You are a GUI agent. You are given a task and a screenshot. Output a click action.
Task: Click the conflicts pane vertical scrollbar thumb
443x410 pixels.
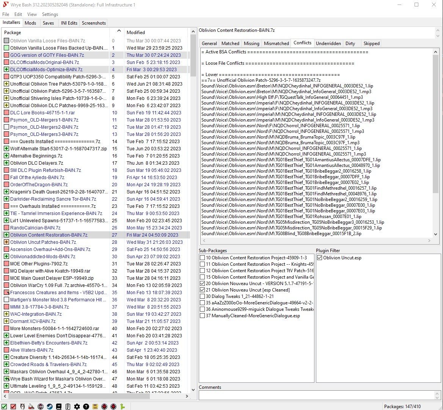point(435,124)
